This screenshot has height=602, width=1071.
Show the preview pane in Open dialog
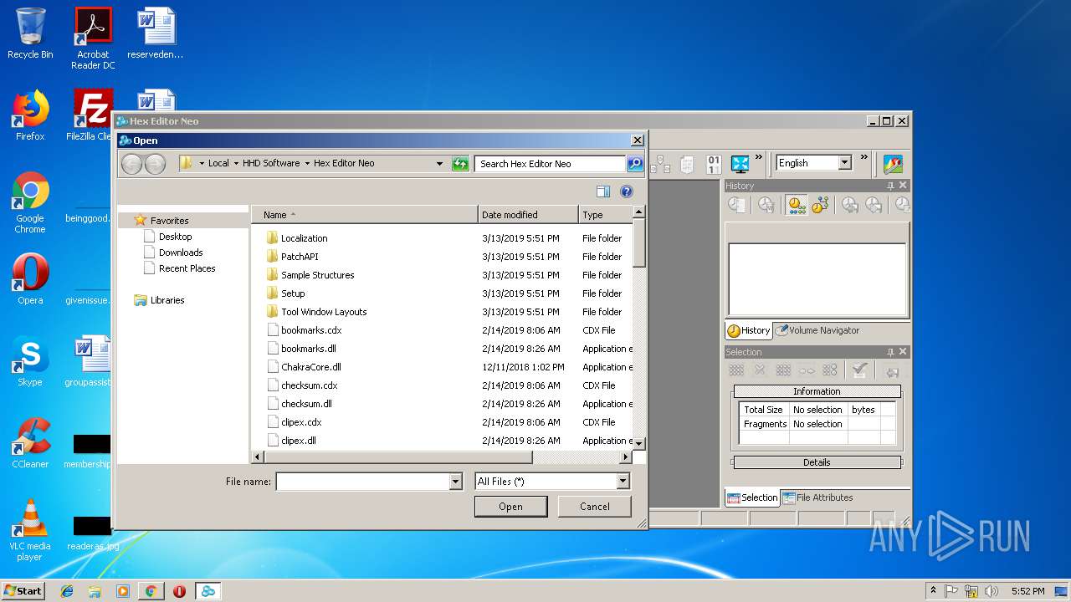(x=603, y=191)
